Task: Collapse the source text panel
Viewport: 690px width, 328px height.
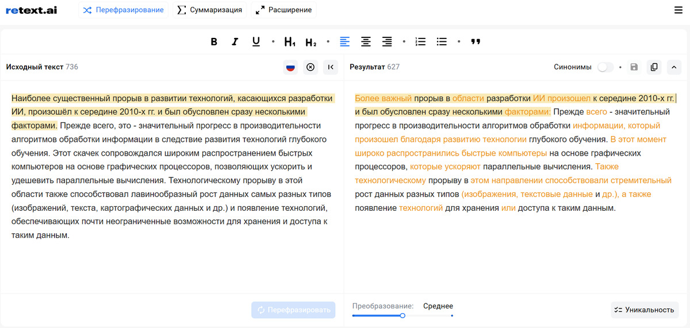Action: tap(331, 67)
